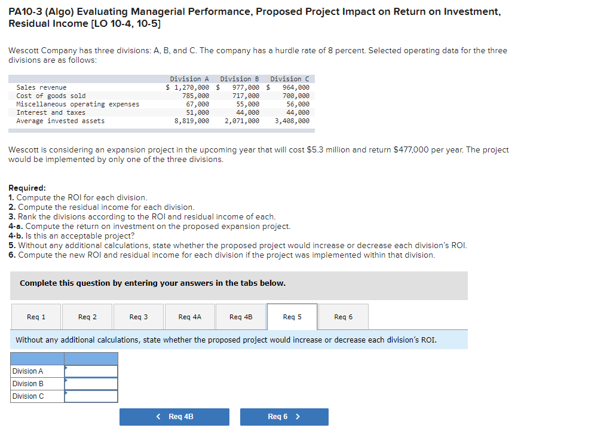Click the previous Req 4B button
The image size is (616, 443).
point(174,417)
